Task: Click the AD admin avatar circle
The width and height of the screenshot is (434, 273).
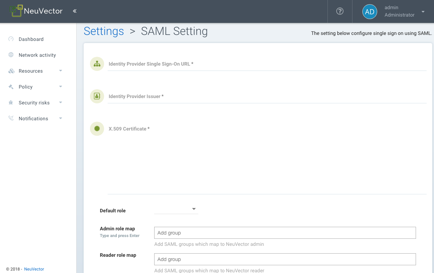Action: (370, 11)
